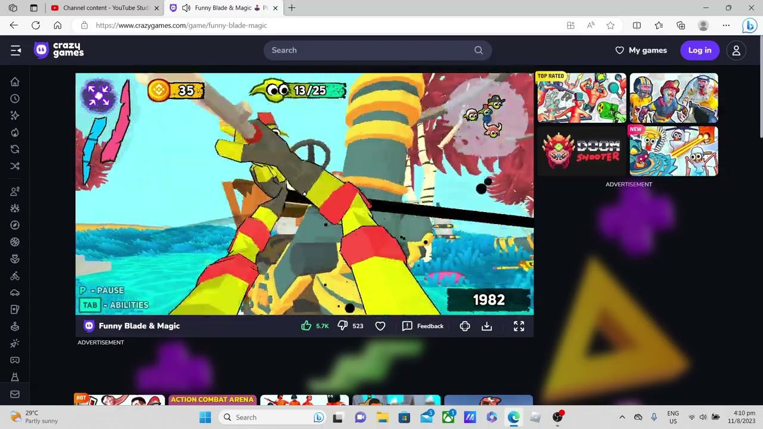
Task: Open Edge tab actions menu
Action: (x=33, y=8)
